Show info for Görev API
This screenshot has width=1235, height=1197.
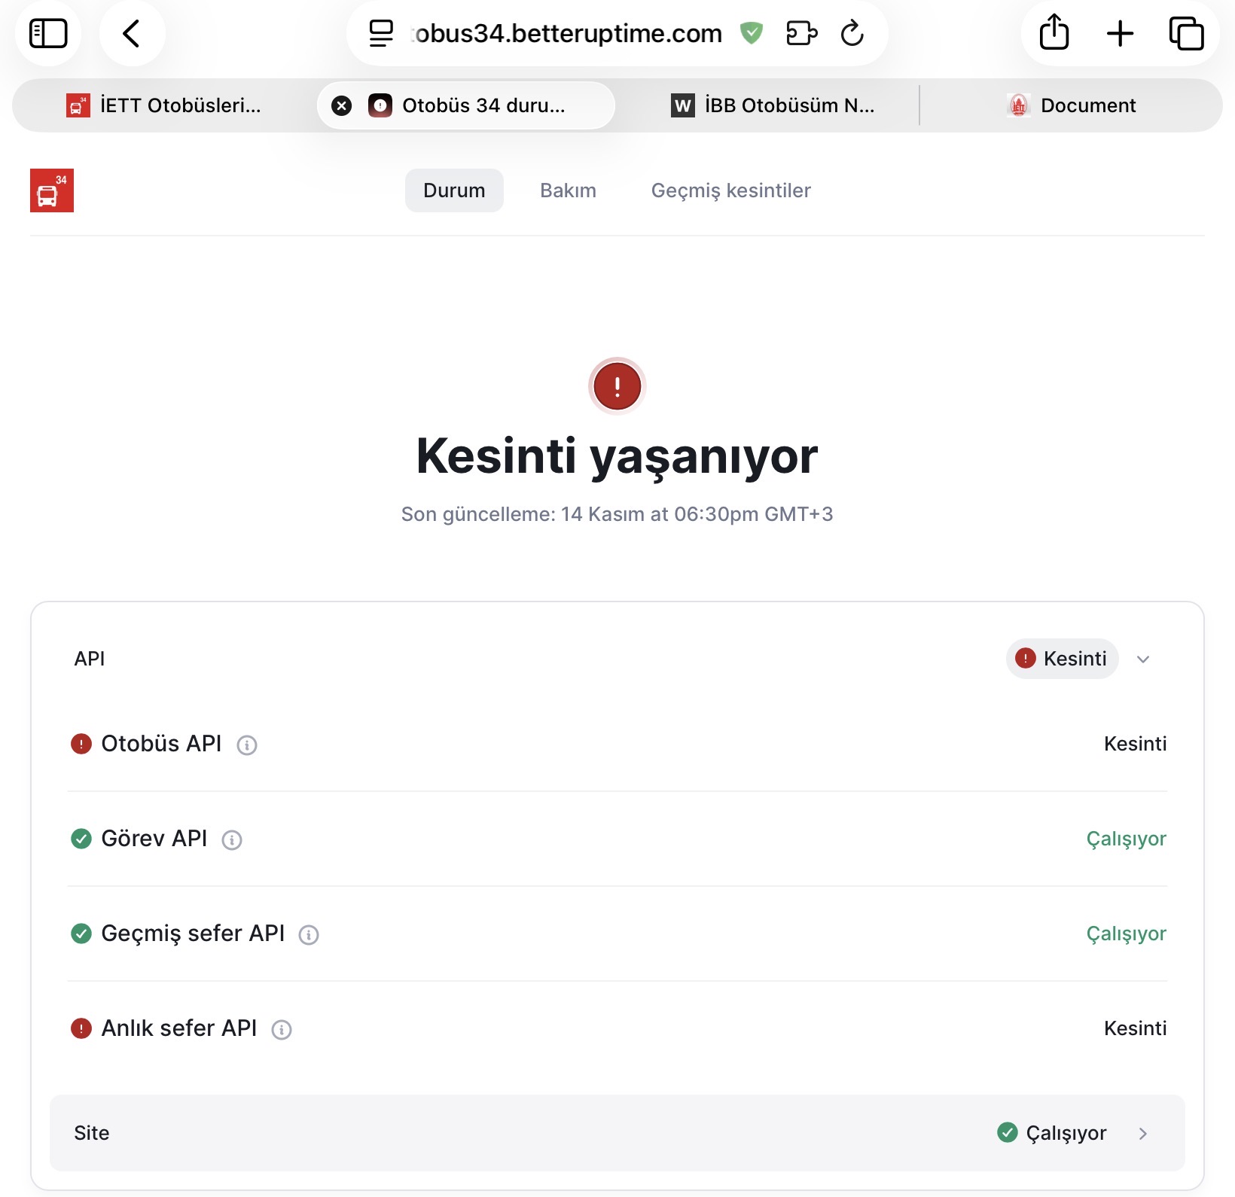[232, 840]
